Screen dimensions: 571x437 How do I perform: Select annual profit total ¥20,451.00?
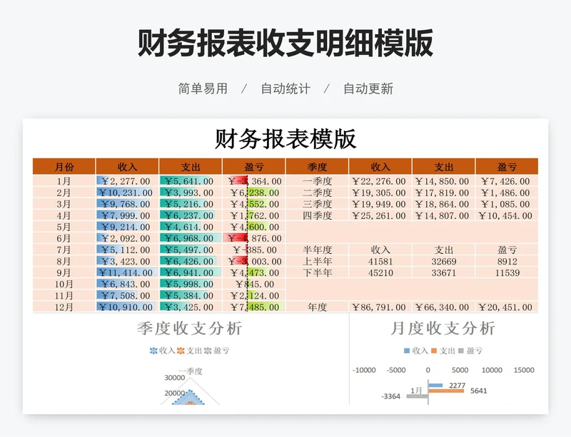pyautogui.click(x=507, y=307)
